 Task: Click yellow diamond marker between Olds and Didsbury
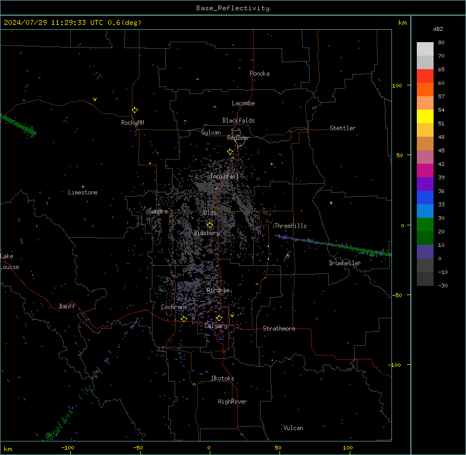tap(210, 225)
